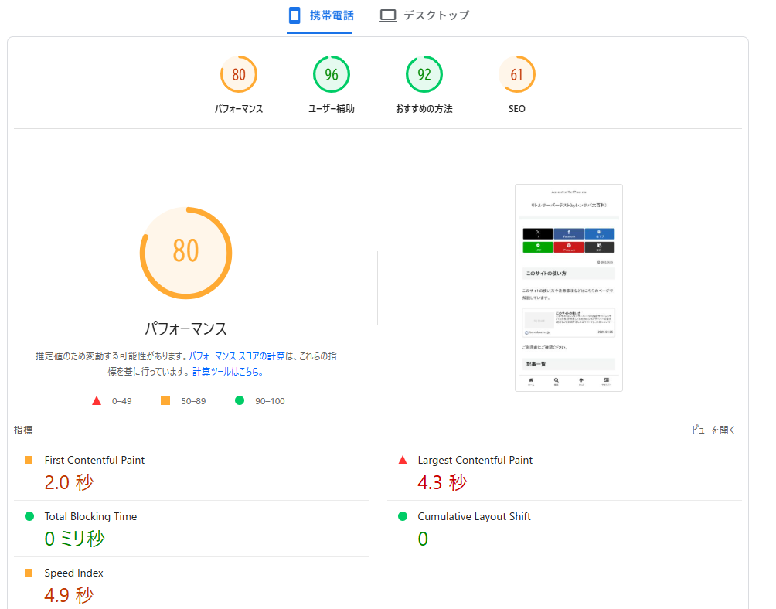Click green circle icon beside Total Blocking Time

click(29, 516)
